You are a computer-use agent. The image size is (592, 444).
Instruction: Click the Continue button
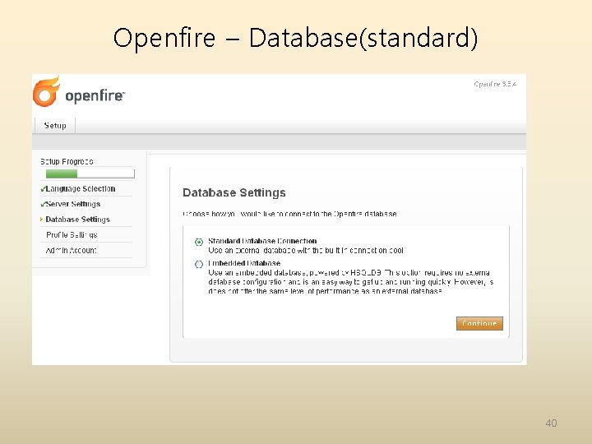click(x=479, y=324)
